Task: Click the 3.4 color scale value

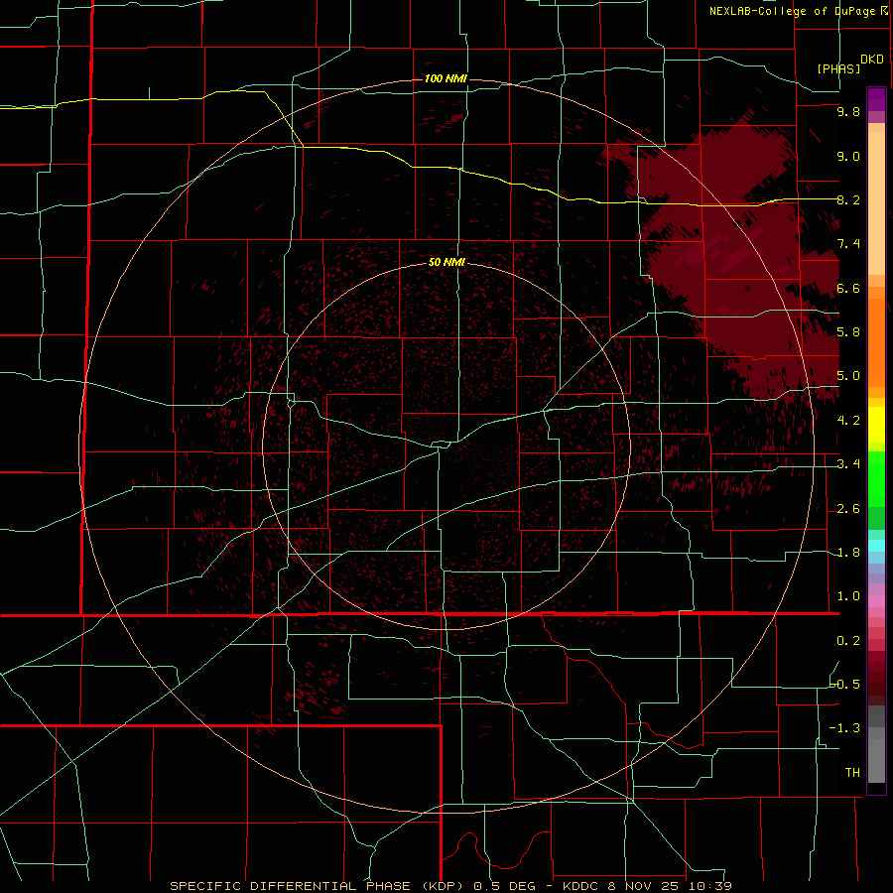Action: (848, 464)
